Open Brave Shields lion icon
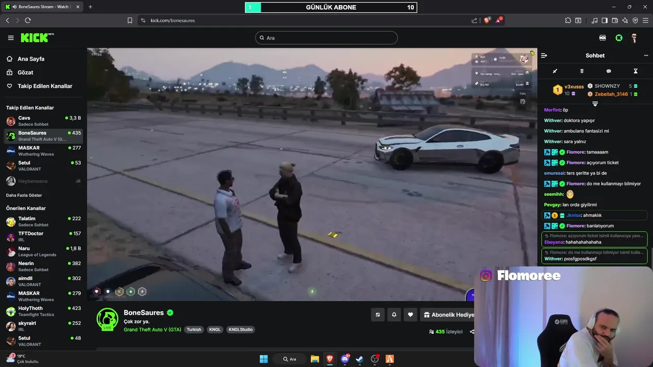Screen dimensions: 653x367 [487, 20]
